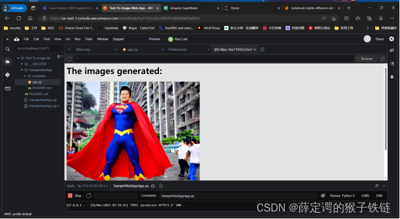
Task: Open the Debugger panel icon
Action: 392,76
